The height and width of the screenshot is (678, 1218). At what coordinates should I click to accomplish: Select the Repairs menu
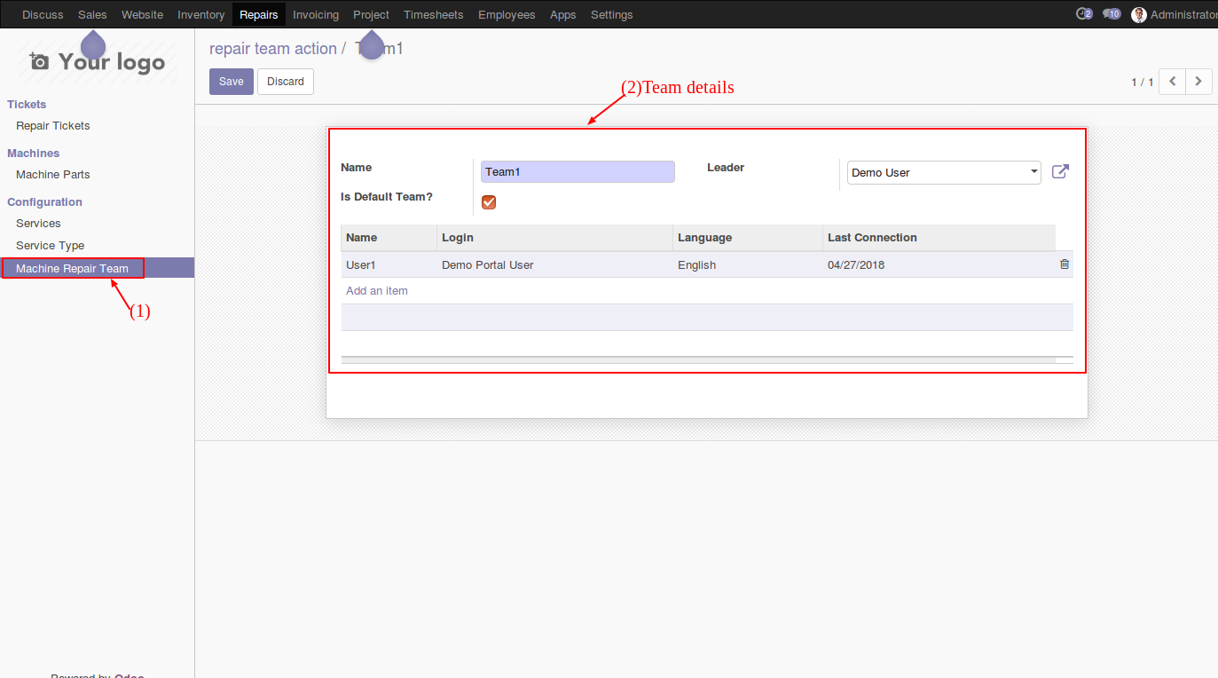[x=259, y=14]
